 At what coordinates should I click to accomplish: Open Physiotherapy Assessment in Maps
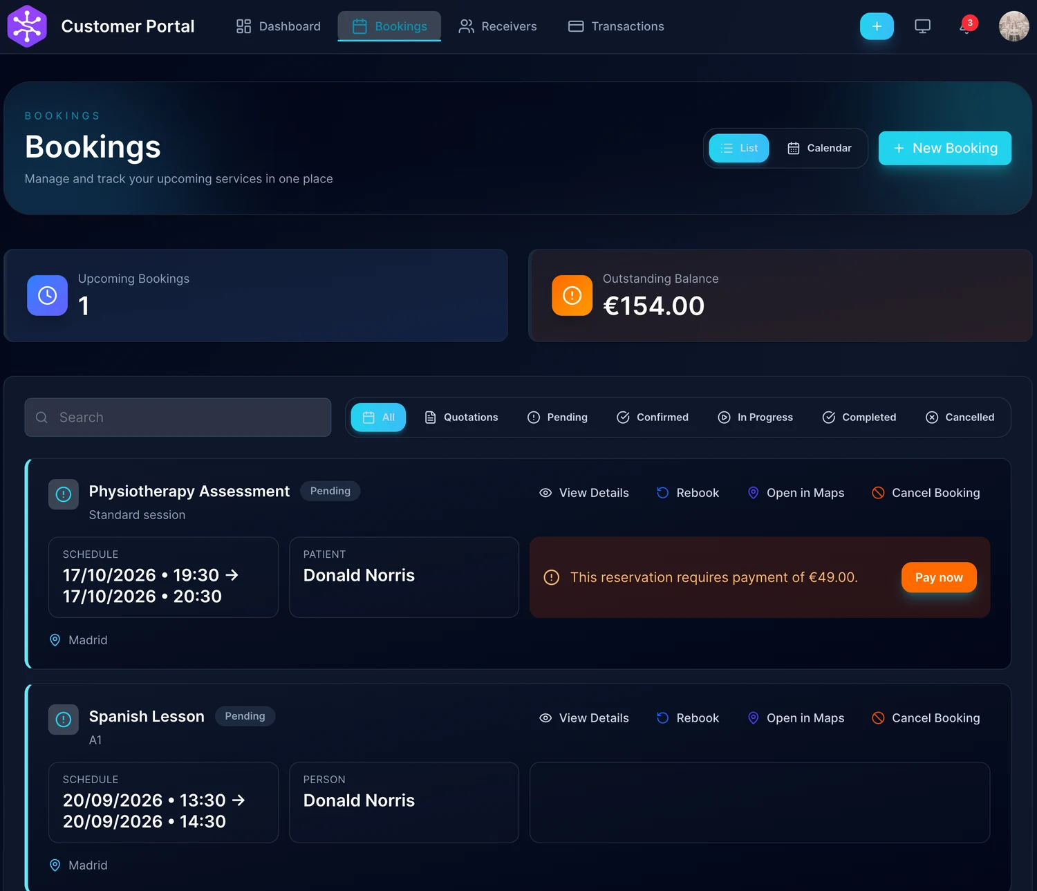click(x=796, y=493)
